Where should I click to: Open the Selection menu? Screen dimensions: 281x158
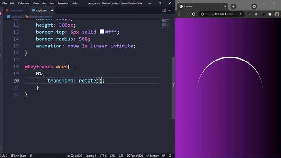(24, 3)
